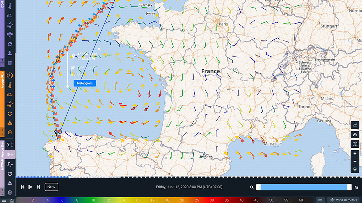
Task: Open the Wind 10 meters layer dropdown
Action: coord(344,200)
